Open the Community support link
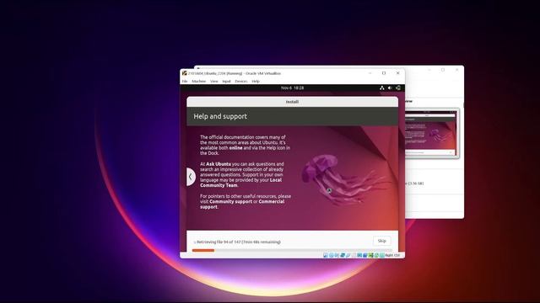The height and width of the screenshot is (303, 540). 230,201
